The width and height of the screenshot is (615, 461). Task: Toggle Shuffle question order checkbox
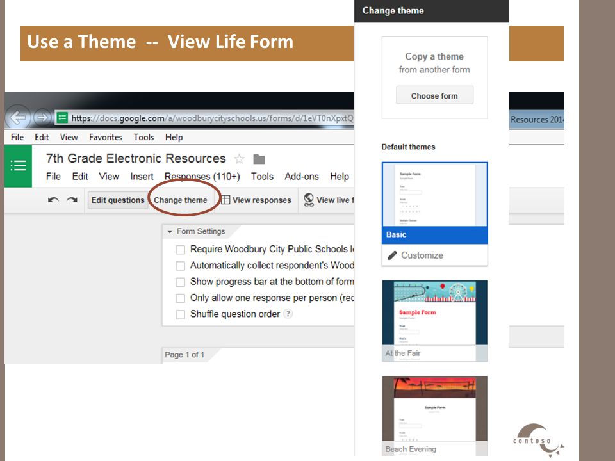tap(181, 314)
